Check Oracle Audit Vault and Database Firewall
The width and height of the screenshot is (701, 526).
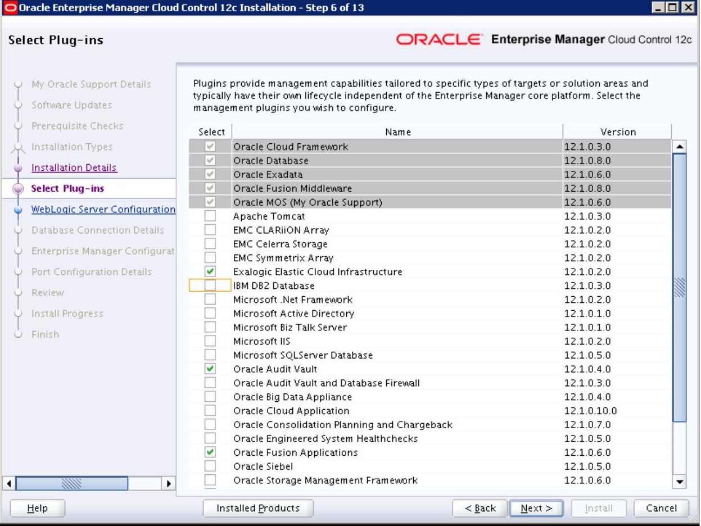[210, 383]
